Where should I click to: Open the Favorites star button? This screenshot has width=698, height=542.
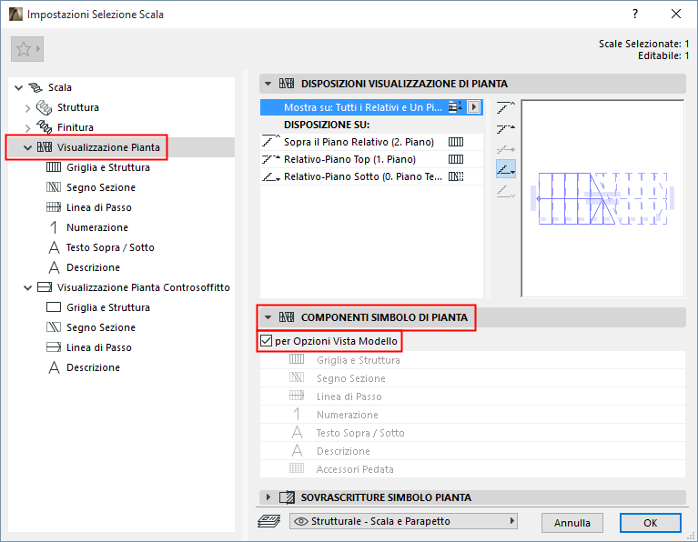(x=27, y=49)
